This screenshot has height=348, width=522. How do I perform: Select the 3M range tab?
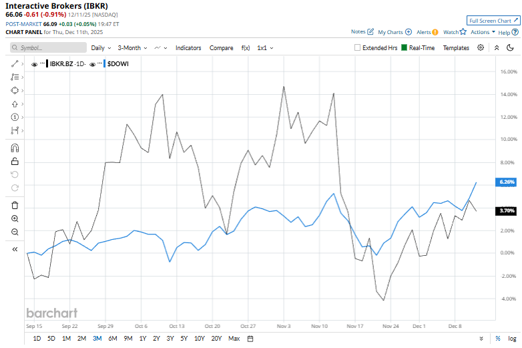(97, 339)
